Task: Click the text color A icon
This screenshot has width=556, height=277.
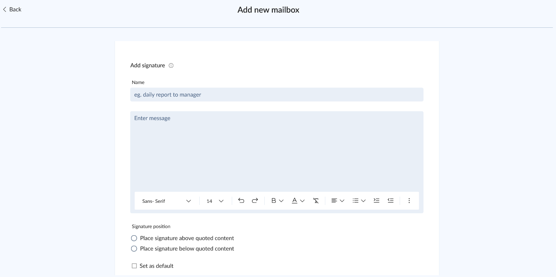Action: 295,201
